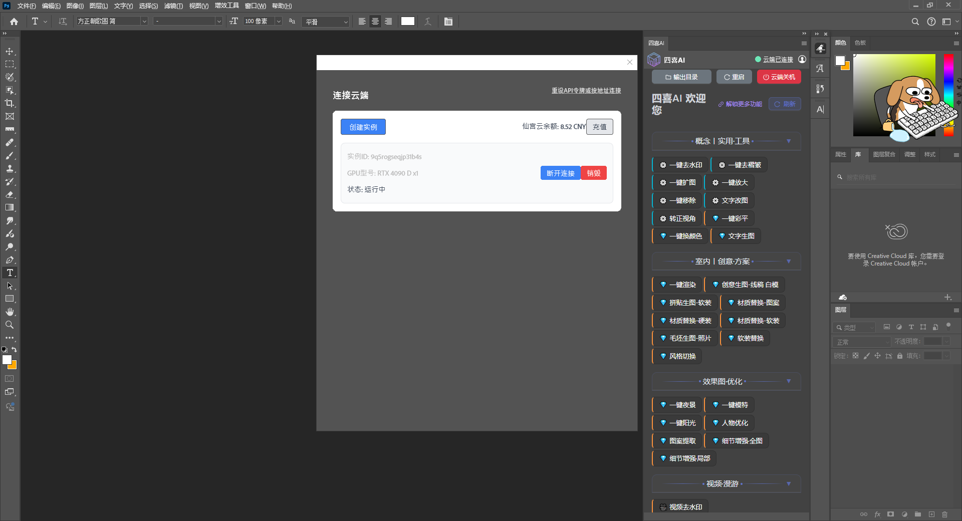962x521 pixels.
Task: Click the add layer mask icon
Action: coord(890,514)
